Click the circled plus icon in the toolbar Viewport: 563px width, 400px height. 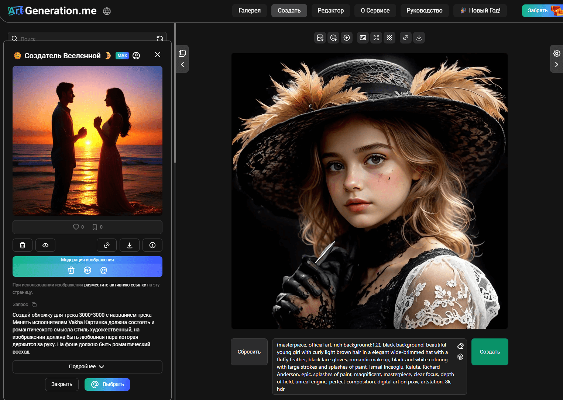click(347, 38)
